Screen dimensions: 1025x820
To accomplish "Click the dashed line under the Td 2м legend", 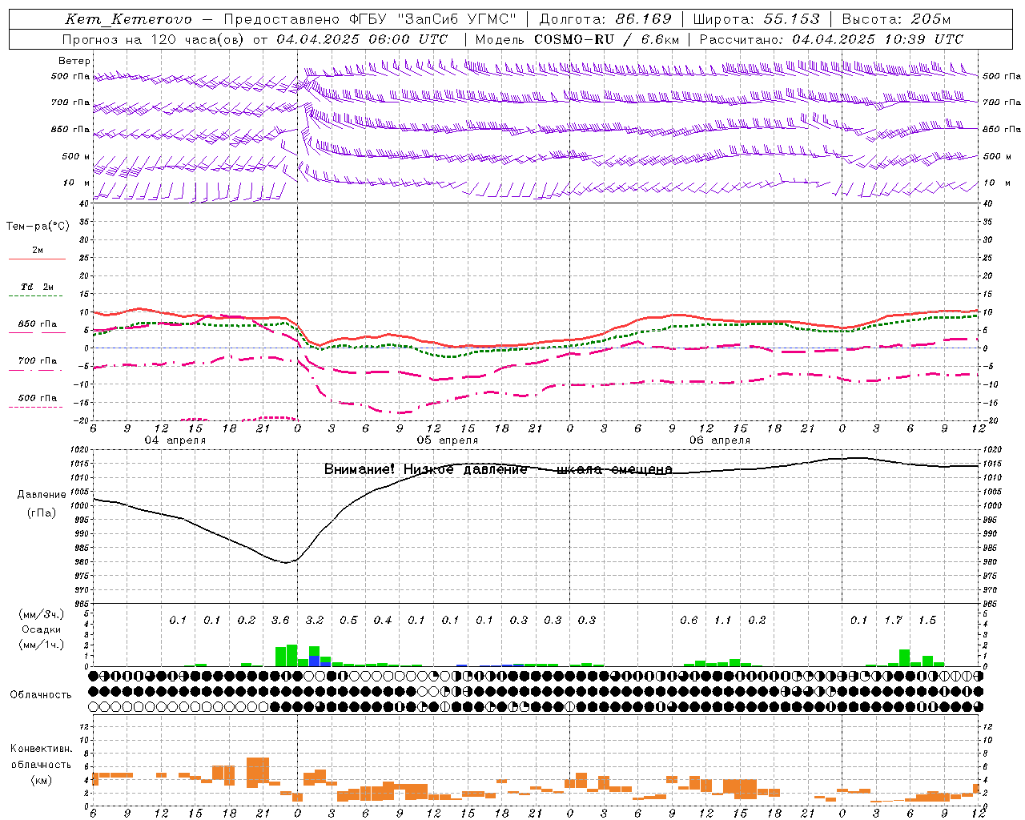I will coord(35,296).
